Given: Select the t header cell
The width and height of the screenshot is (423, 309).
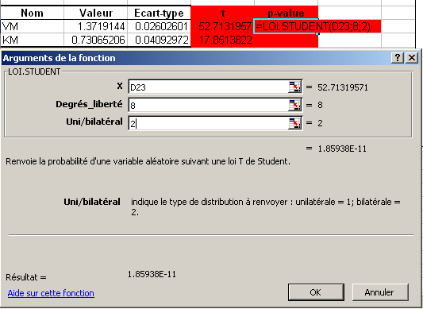Looking at the screenshot, I should pyautogui.click(x=222, y=13).
